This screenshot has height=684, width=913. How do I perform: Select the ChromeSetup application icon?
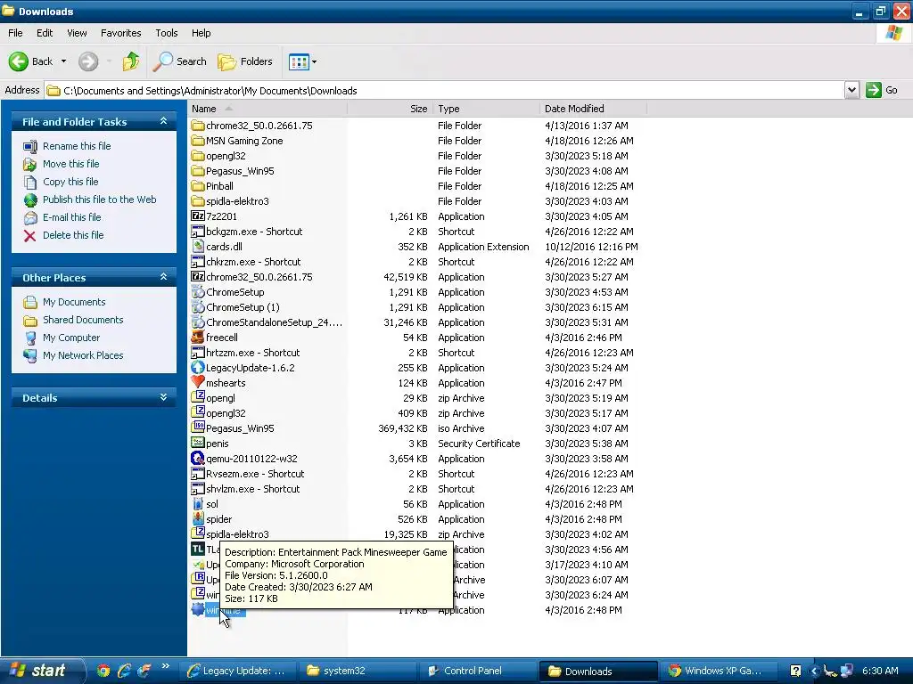click(x=198, y=291)
